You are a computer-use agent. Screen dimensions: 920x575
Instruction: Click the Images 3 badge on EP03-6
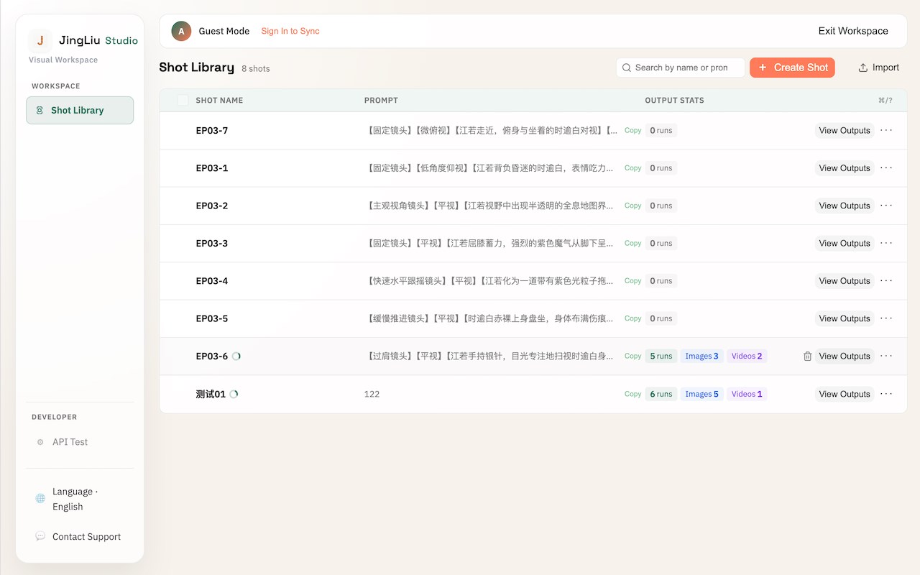pyautogui.click(x=701, y=356)
